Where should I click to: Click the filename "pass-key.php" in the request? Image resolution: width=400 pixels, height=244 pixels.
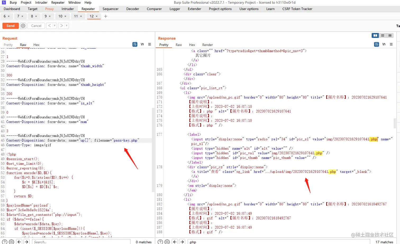point(125,140)
